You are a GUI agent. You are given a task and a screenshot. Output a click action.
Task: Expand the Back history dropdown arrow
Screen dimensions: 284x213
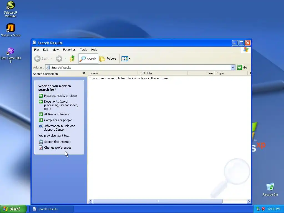tap(51, 59)
